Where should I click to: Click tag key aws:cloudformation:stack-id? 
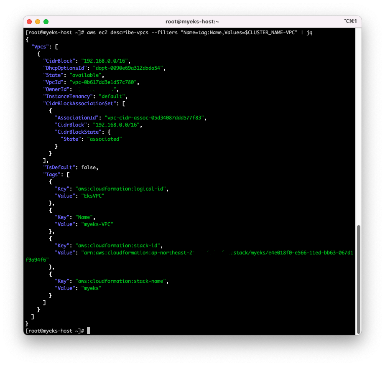coord(118,246)
